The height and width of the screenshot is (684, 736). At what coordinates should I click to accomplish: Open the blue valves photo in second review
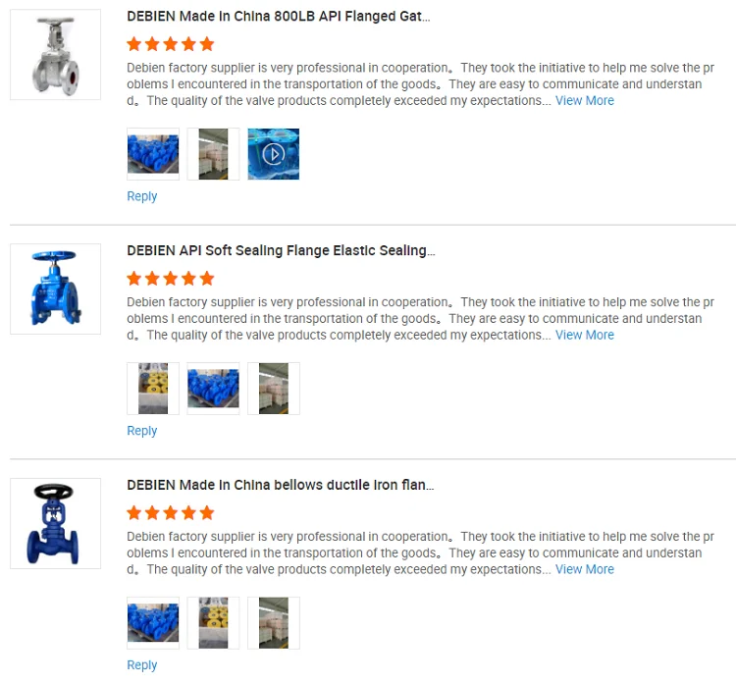click(x=213, y=389)
